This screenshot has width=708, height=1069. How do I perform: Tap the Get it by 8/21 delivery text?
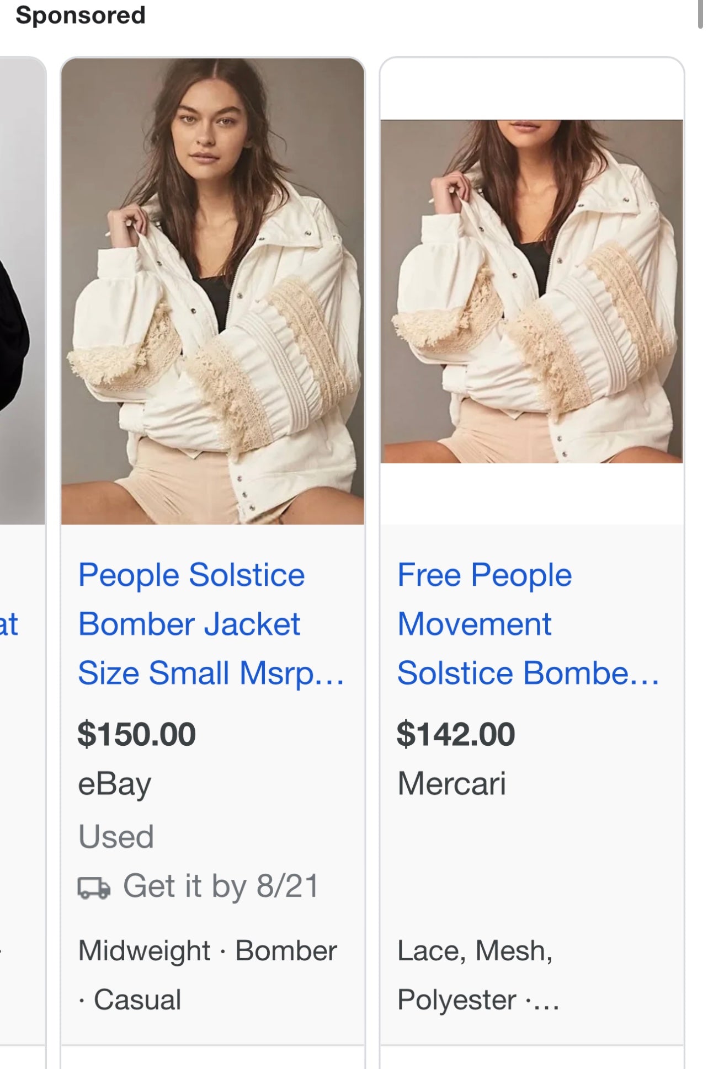[221, 886]
